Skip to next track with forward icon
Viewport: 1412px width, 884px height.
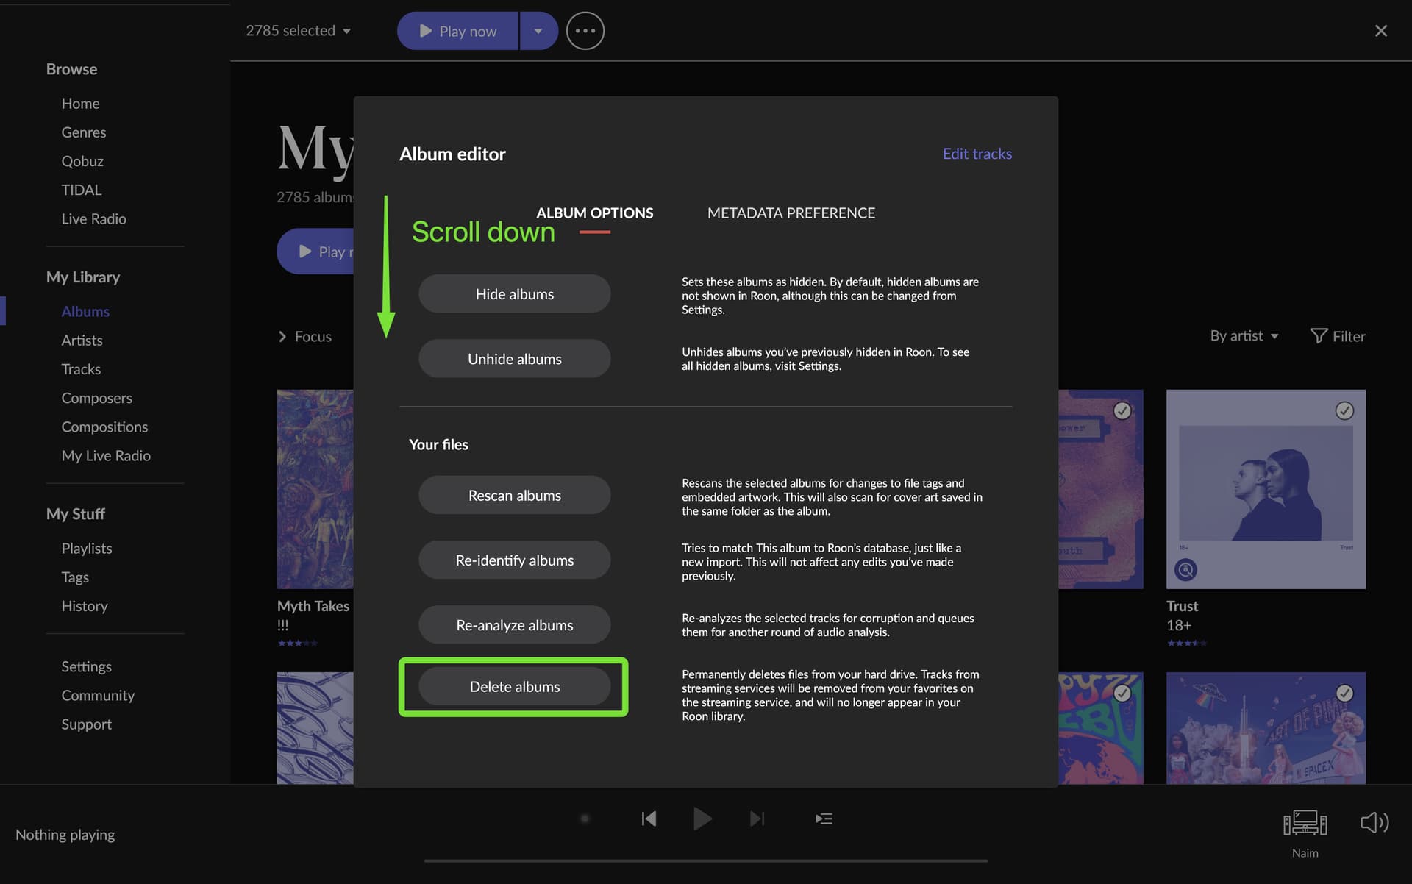(x=757, y=818)
